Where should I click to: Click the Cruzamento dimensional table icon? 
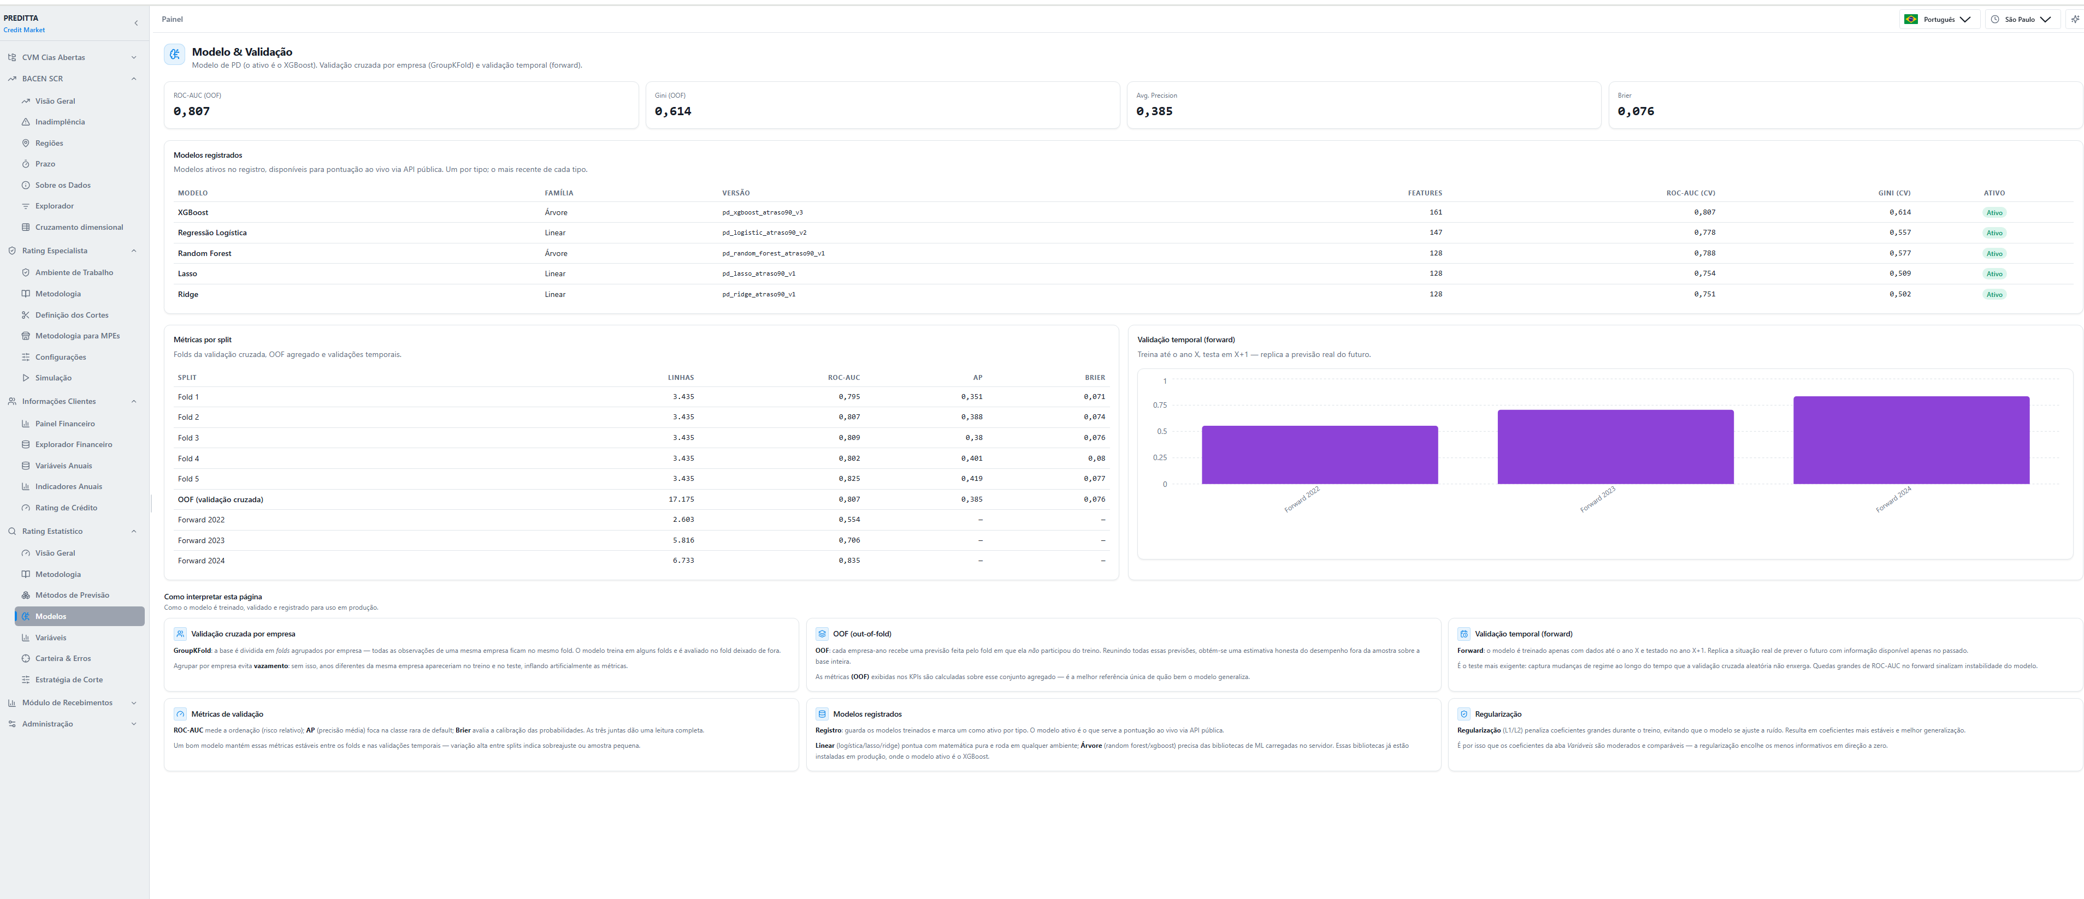click(x=26, y=227)
